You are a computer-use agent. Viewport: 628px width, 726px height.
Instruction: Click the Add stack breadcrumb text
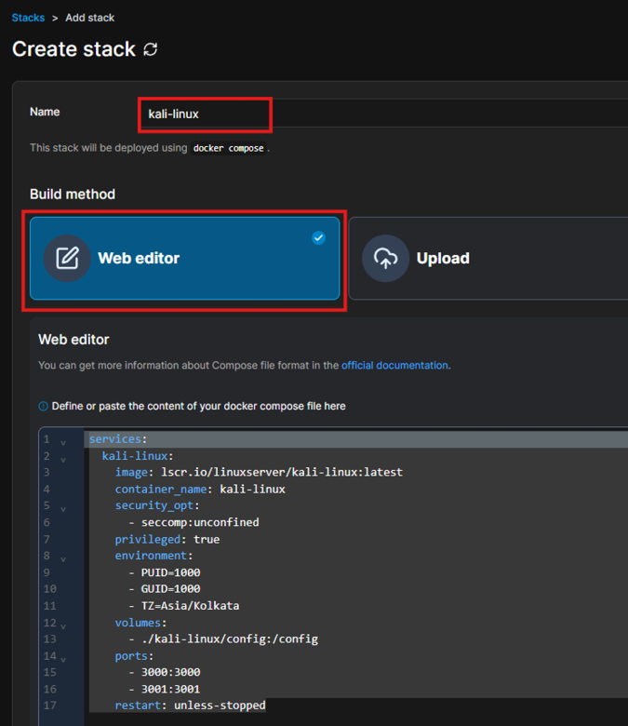click(x=89, y=18)
